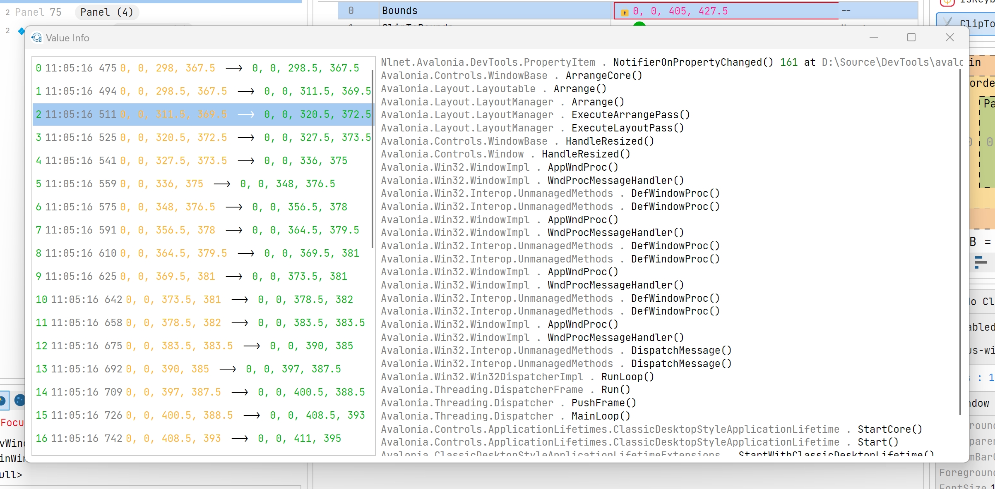Select the Panel (4) pill in the tree
Screen dimensions: 995x489
[107, 12]
